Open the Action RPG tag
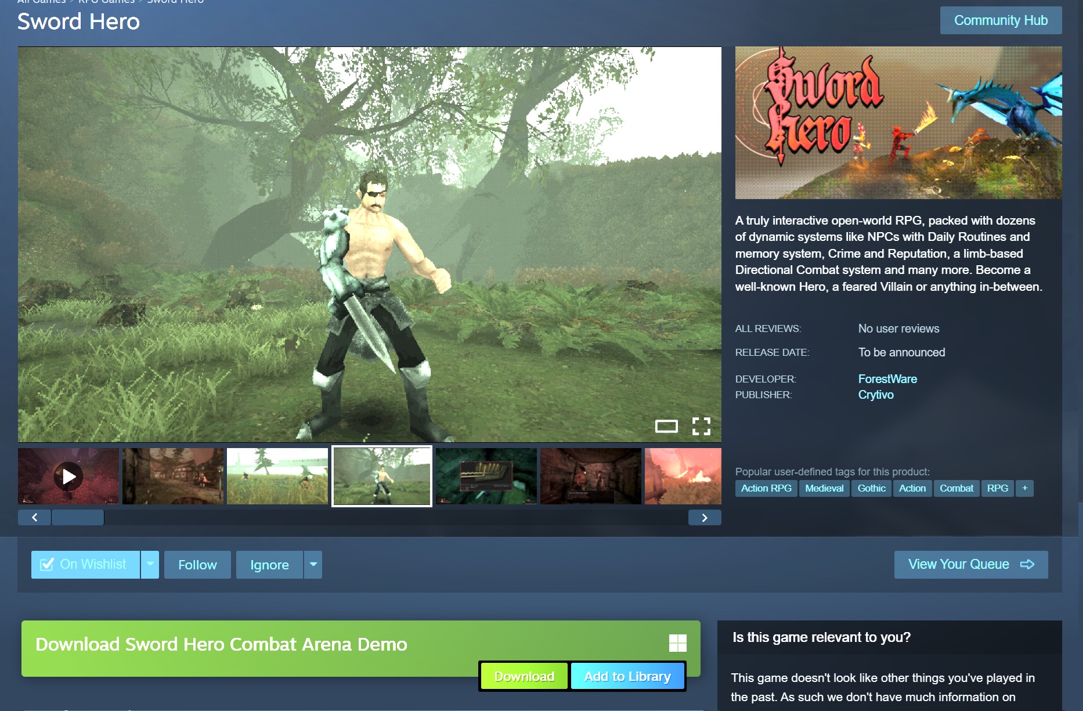The height and width of the screenshot is (711, 1083). pos(766,488)
